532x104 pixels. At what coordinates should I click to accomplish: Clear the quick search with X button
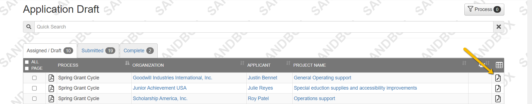coord(498,27)
